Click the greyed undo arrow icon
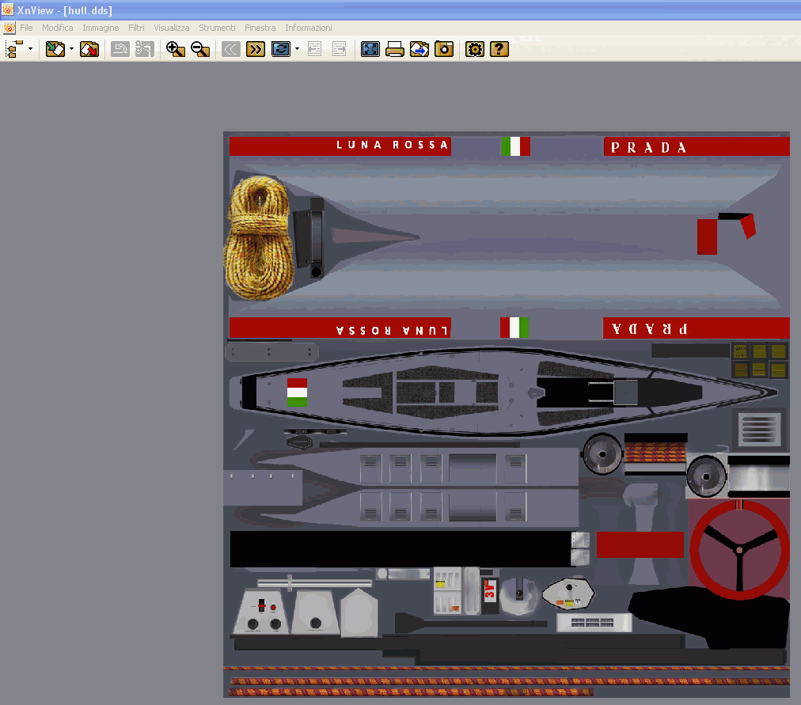 pyautogui.click(x=120, y=49)
